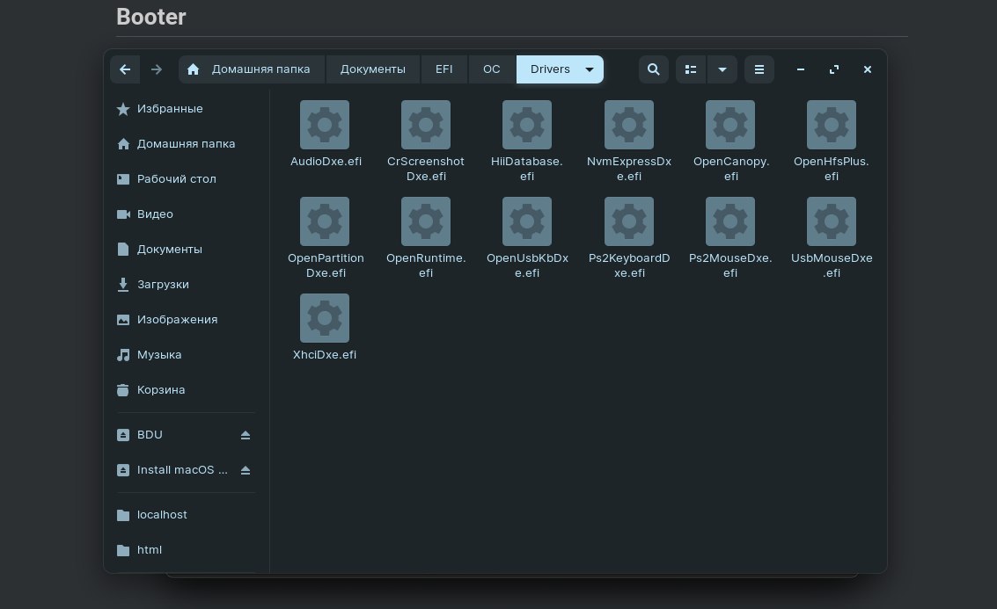This screenshot has width=997, height=609.
Task: Navigate to the OC folder breadcrumb
Action: click(x=492, y=69)
